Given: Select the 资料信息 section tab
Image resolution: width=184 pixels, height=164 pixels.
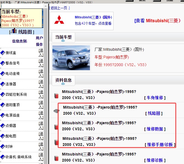Looking at the screenshot, I should (x=63, y=81).
